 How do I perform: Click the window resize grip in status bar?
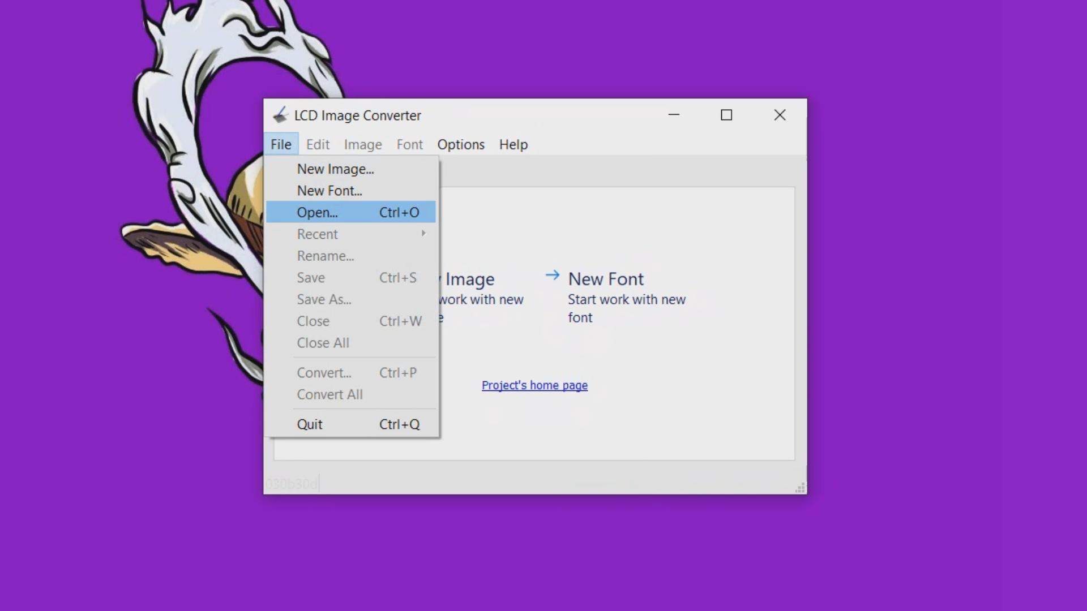[x=800, y=488]
